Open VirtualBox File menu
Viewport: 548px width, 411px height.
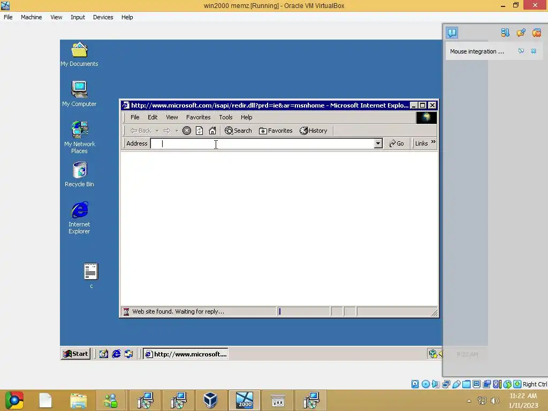(8, 17)
